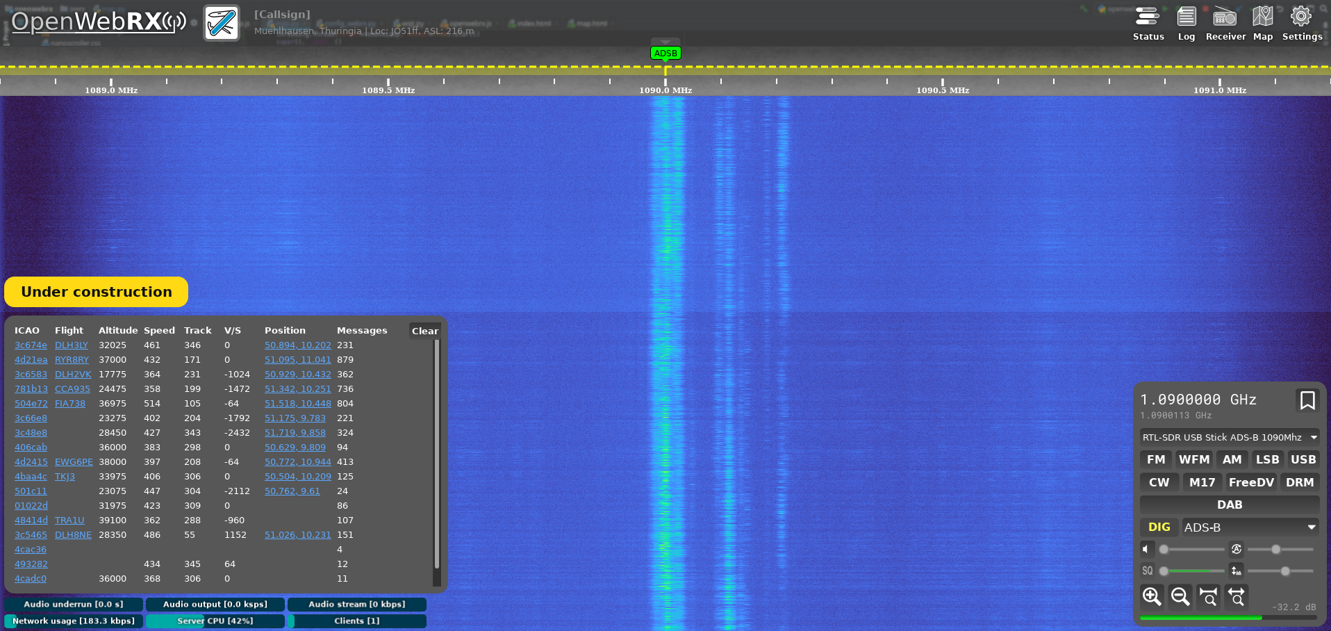The image size is (1331, 631).
Task: Click the 1089.5 MHz scale label
Action: [388, 90]
